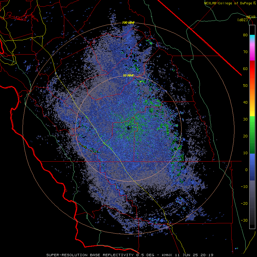Click the -10 value on the dBZ scale
Image resolution: width=257 pixels, height=257 pixels.
point(244,187)
